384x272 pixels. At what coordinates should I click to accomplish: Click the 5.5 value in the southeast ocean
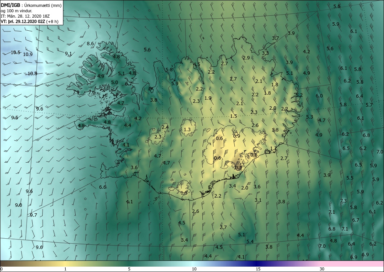pyautogui.click(x=350, y=178)
